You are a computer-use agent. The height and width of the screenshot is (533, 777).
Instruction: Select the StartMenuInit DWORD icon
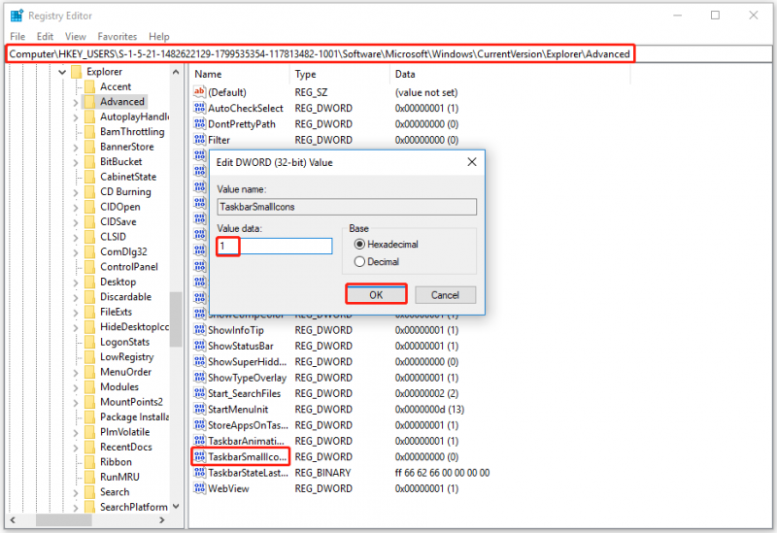click(x=199, y=409)
